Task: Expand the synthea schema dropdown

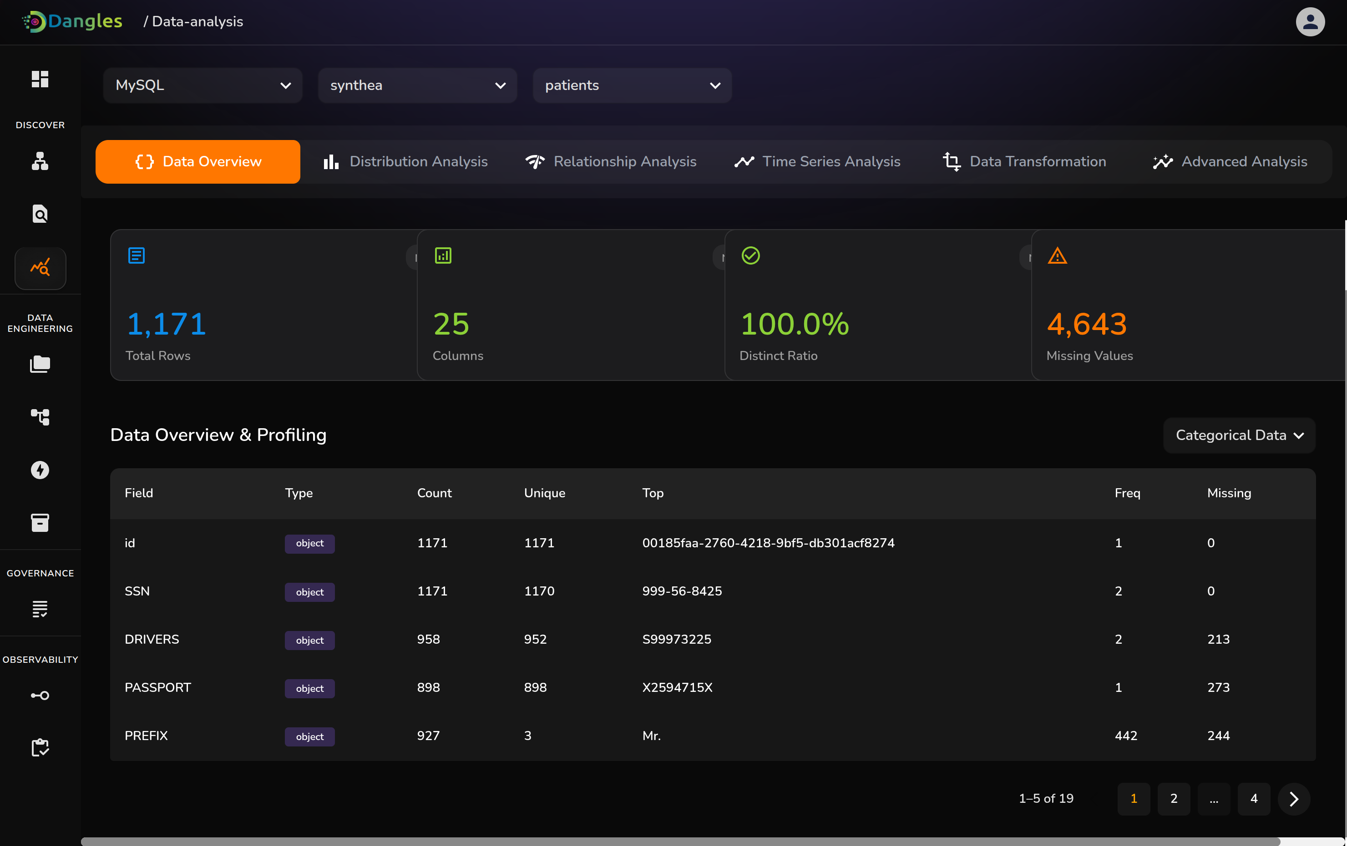Action: tap(417, 85)
